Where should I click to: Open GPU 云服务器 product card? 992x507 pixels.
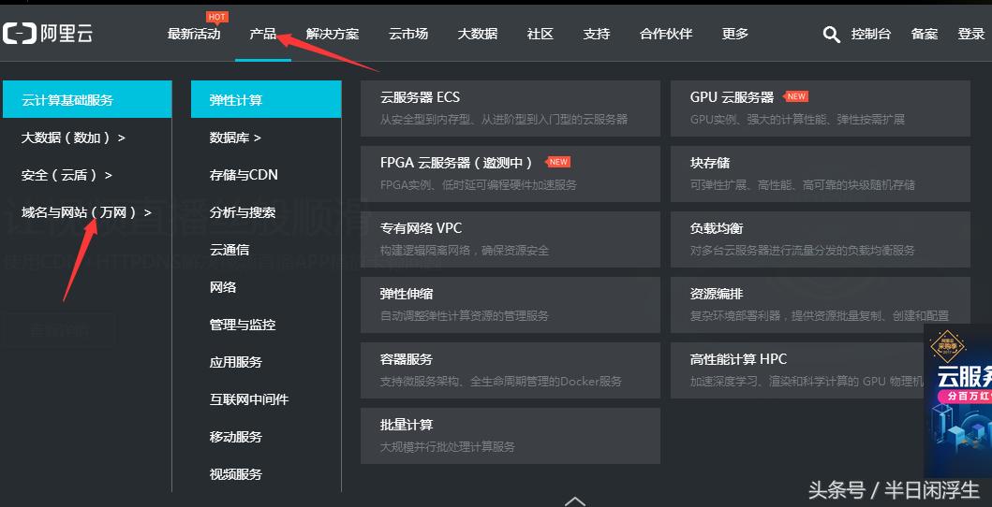coord(821,108)
